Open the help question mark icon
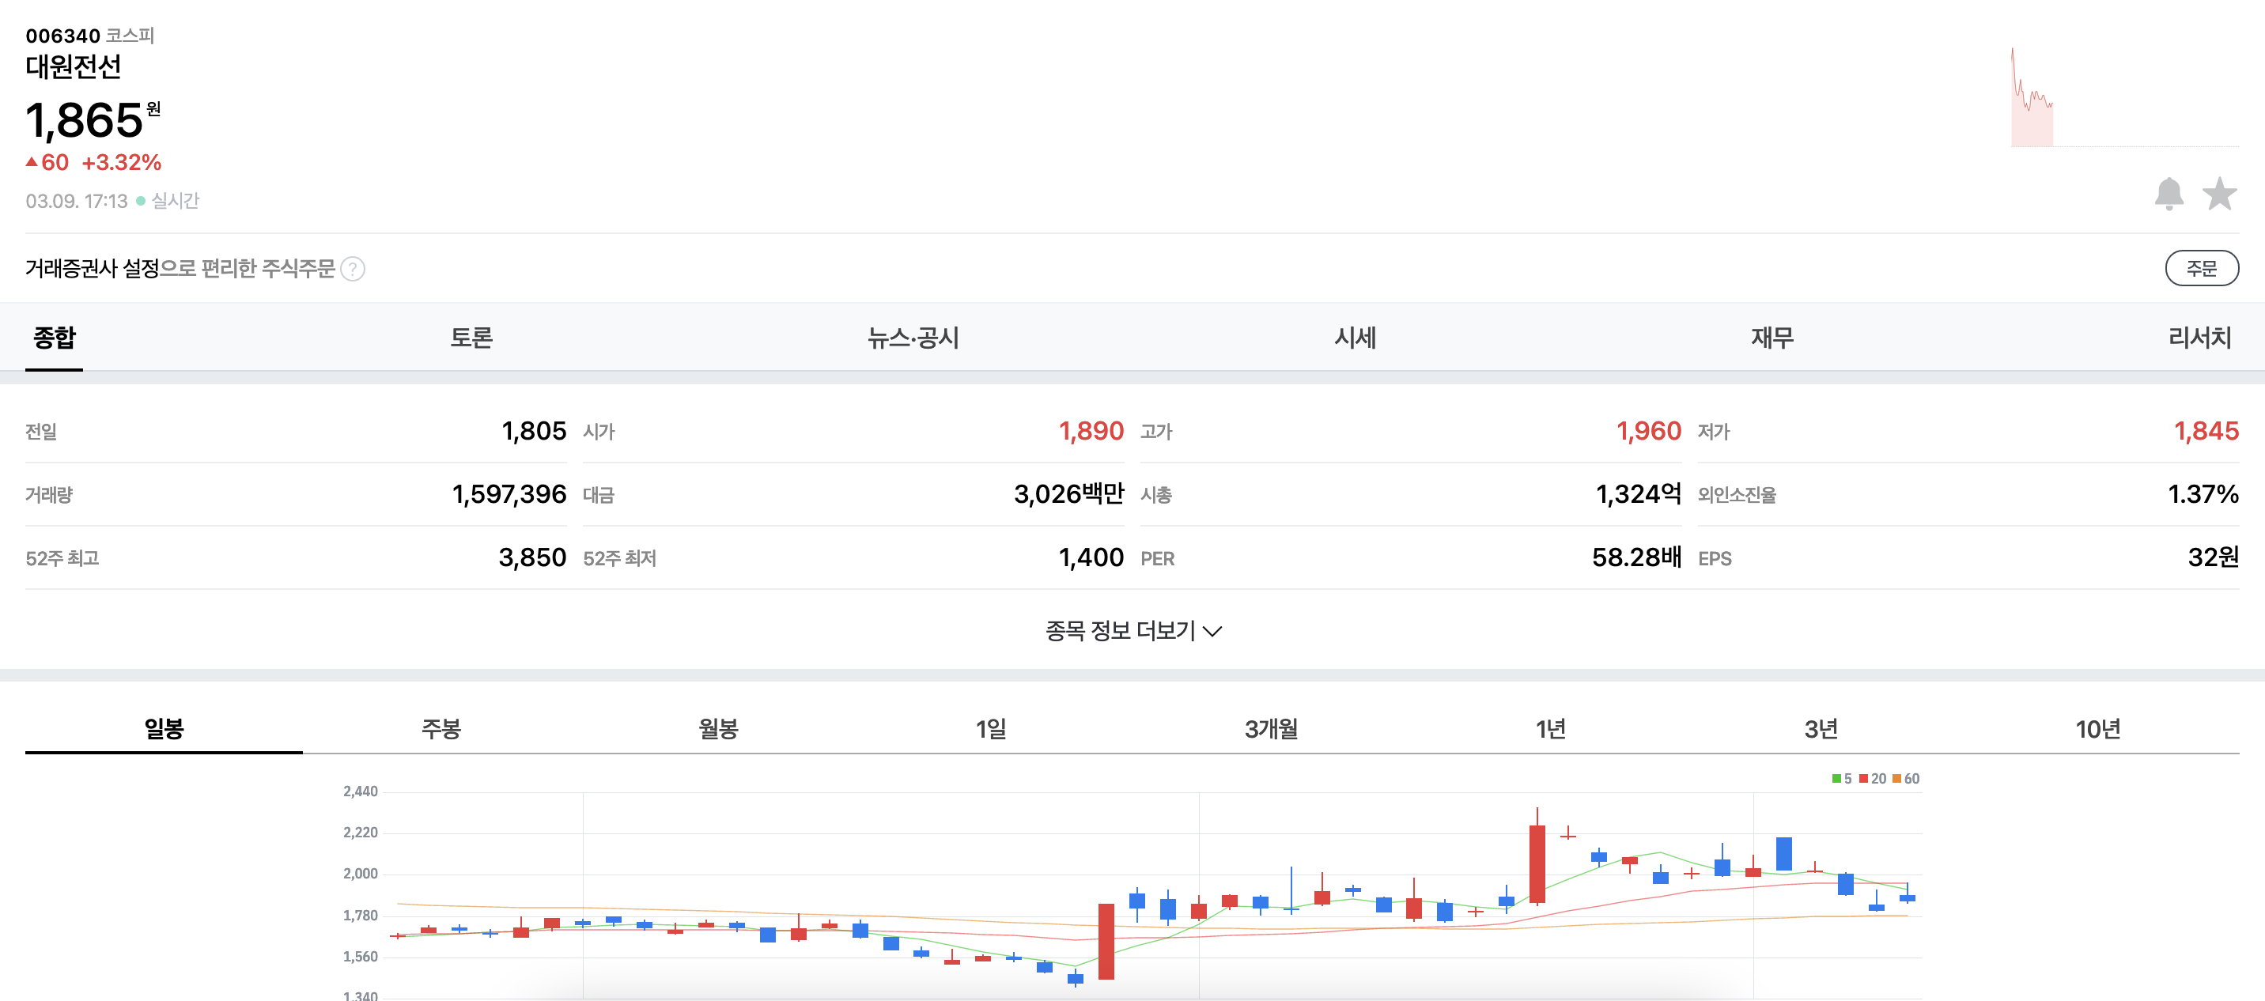The image size is (2265, 1001). coord(353,269)
